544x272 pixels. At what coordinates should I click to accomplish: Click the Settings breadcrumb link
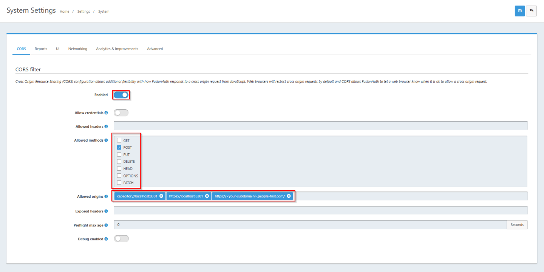coord(83,11)
